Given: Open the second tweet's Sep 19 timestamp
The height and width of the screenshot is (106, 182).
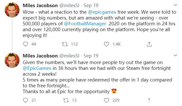Looking at the screenshot, I should [x=91, y=56].
